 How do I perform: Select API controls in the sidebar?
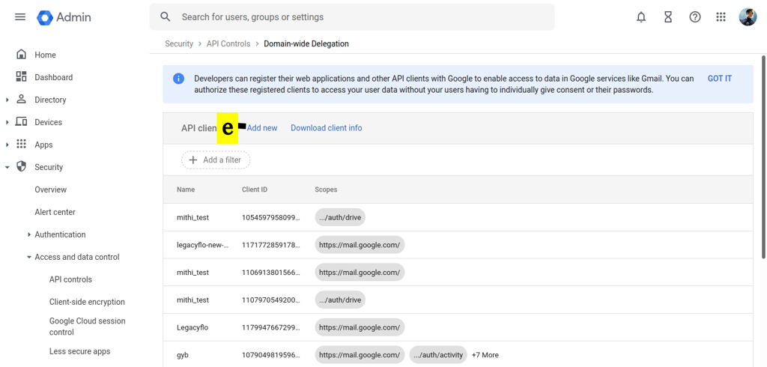click(x=70, y=279)
